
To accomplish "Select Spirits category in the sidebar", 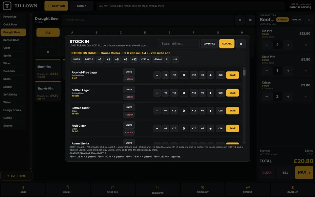I will pos(13,55).
